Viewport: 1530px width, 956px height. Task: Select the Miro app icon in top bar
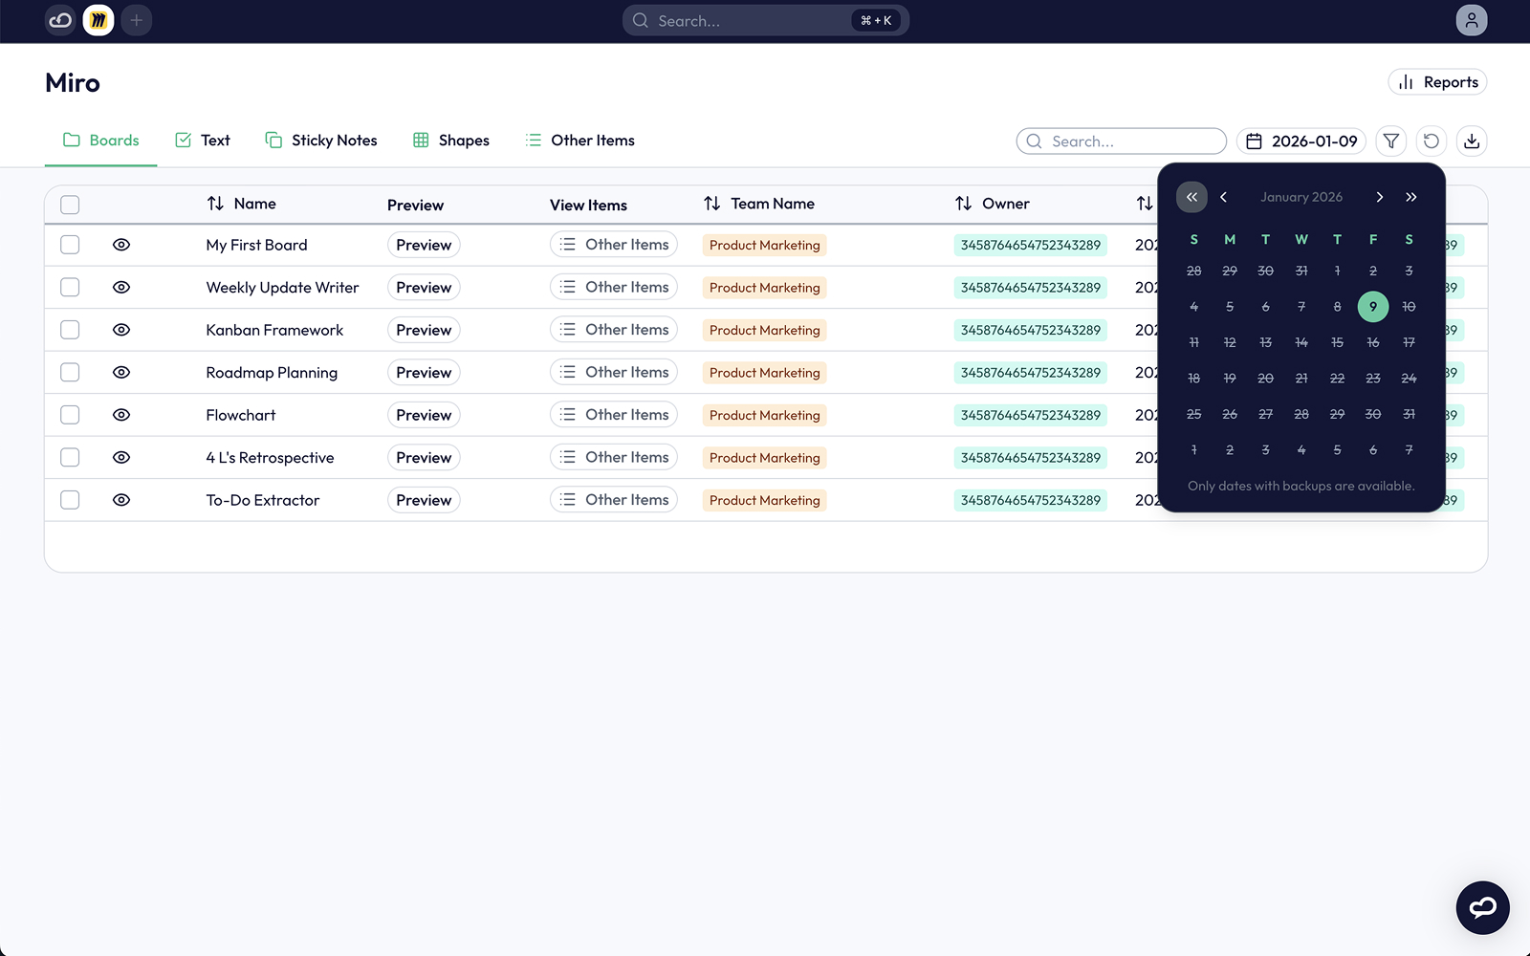[98, 20]
